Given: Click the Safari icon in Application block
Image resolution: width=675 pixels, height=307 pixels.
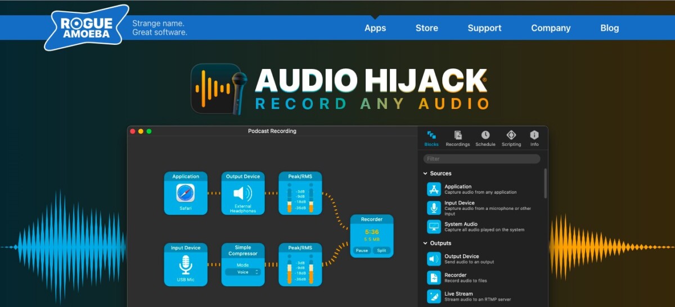Looking at the screenshot, I should [186, 193].
